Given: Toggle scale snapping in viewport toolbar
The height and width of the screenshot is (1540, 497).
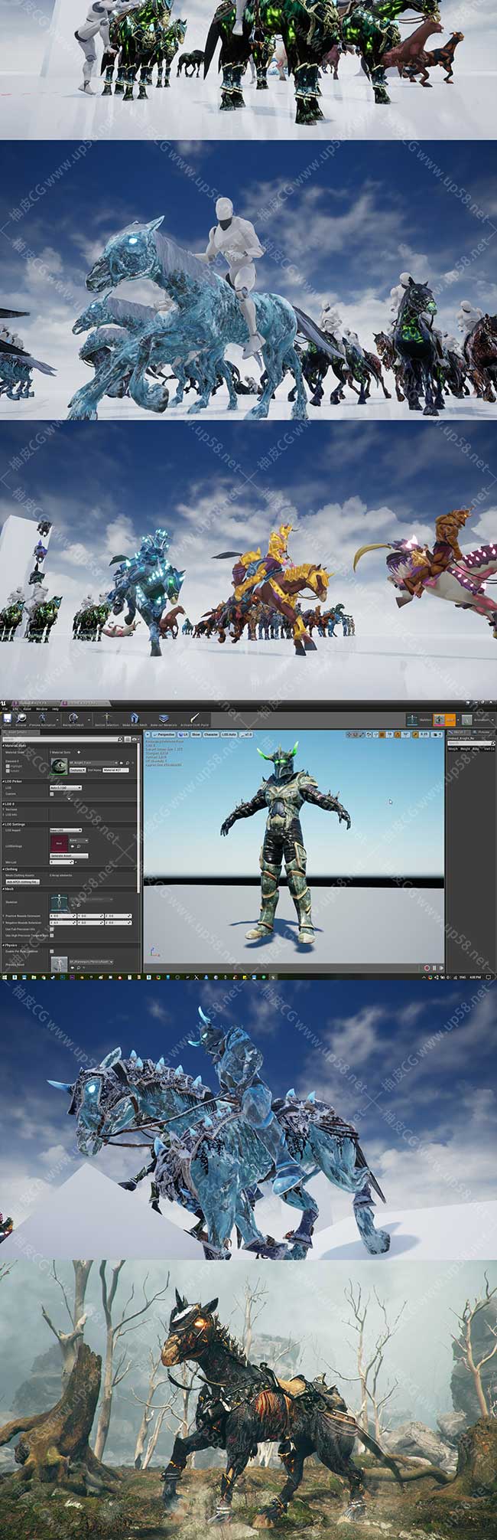Looking at the screenshot, I should coord(415,734).
